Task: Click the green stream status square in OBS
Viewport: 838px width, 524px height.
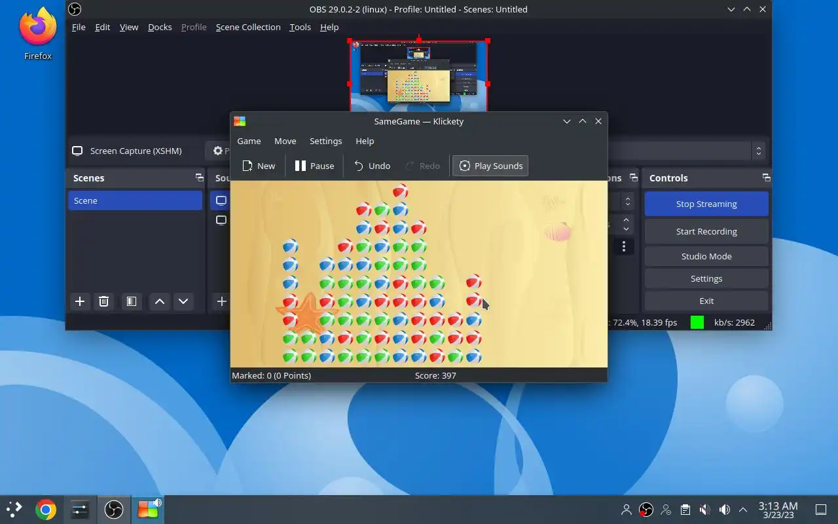Action: [x=697, y=322]
